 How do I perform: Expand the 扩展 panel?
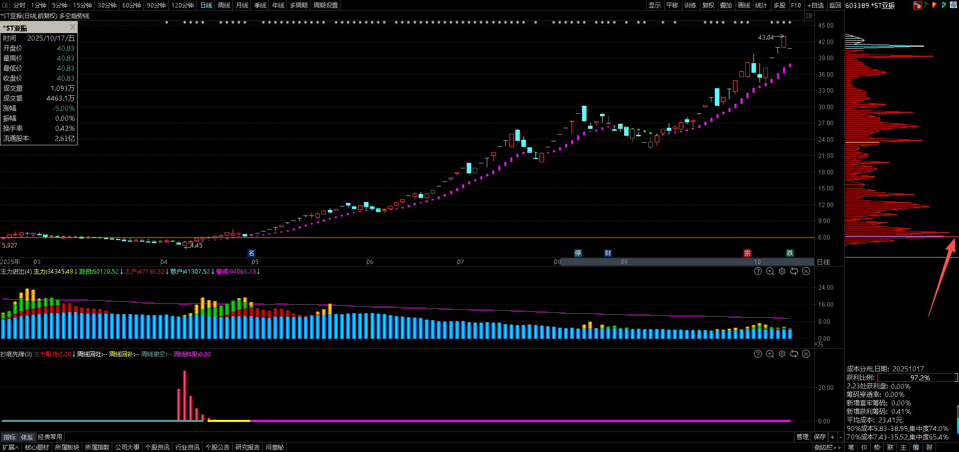pos(10,447)
